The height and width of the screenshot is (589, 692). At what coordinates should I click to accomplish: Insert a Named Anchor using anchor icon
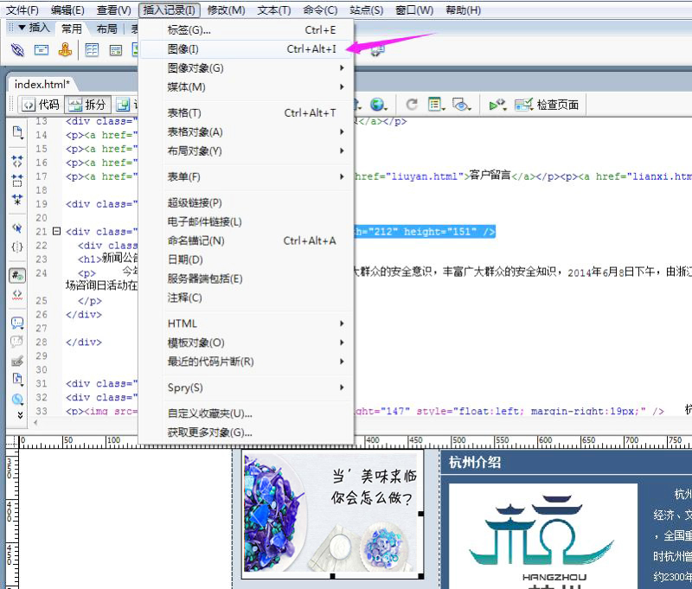(65, 50)
